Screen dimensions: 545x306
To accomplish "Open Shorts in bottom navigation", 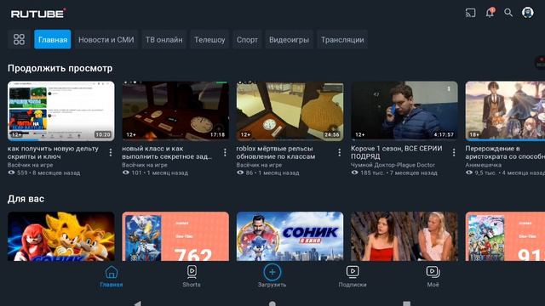I will point(192,276).
